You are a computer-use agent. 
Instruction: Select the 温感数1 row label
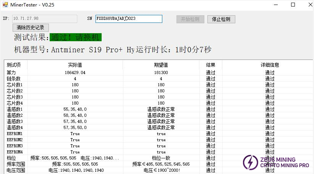(15, 109)
